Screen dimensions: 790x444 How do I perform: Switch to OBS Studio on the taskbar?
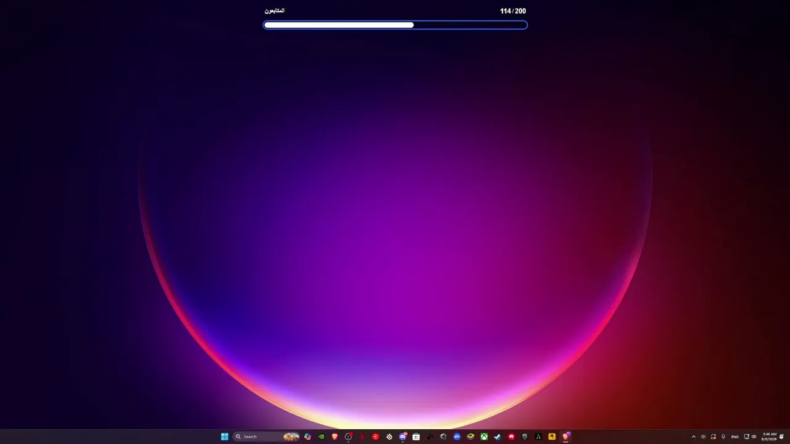348,437
